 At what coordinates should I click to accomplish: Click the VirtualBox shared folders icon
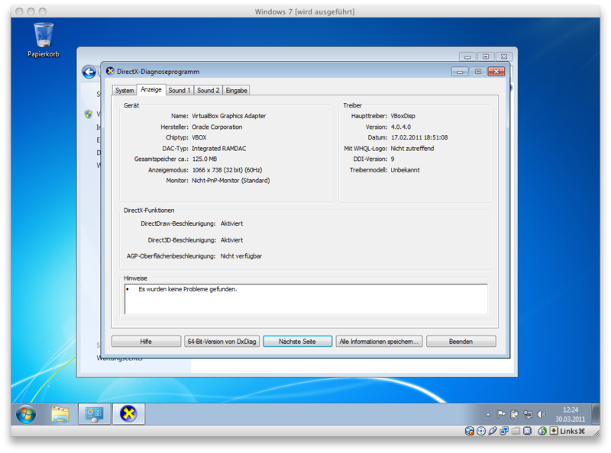pyautogui.click(x=516, y=431)
